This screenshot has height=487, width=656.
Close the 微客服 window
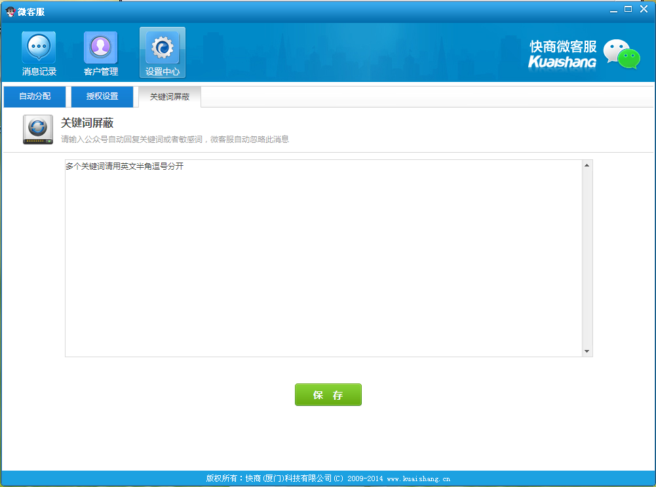point(644,9)
